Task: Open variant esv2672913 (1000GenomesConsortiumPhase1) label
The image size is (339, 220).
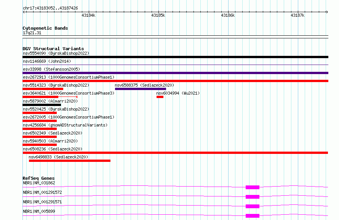Action: tap(69, 77)
